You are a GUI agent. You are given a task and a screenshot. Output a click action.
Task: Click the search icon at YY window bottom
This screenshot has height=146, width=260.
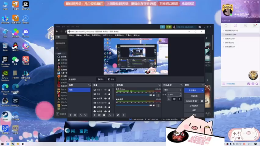pos(257,84)
